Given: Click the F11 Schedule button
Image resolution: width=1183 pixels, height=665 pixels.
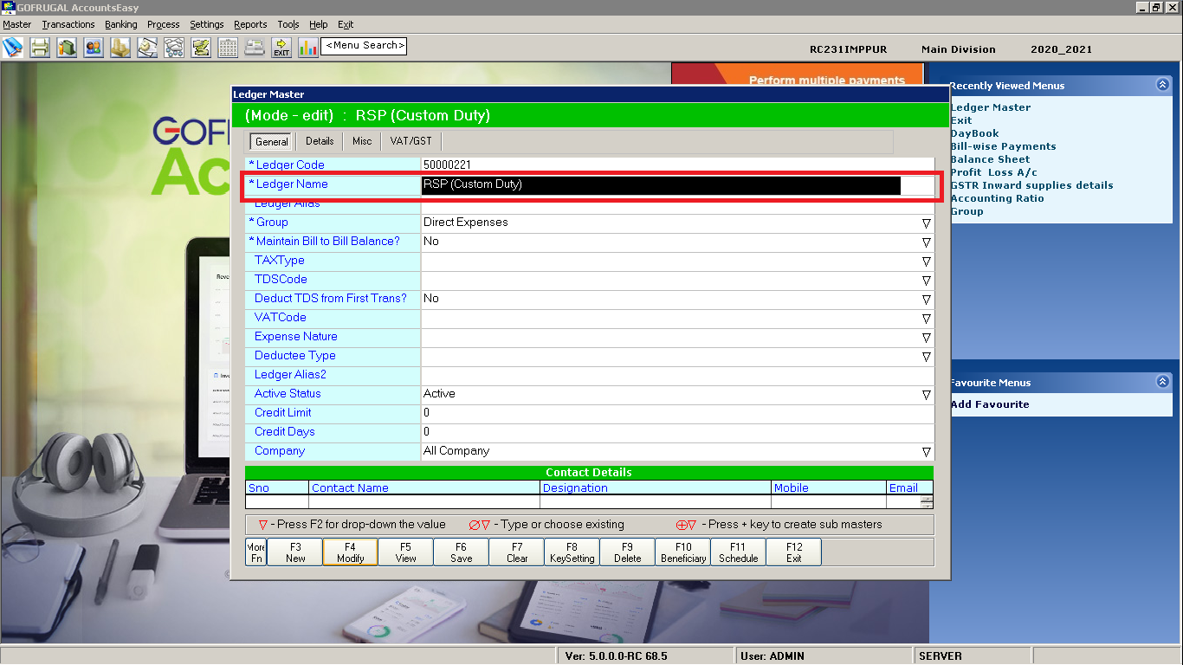Looking at the screenshot, I should coord(738,552).
